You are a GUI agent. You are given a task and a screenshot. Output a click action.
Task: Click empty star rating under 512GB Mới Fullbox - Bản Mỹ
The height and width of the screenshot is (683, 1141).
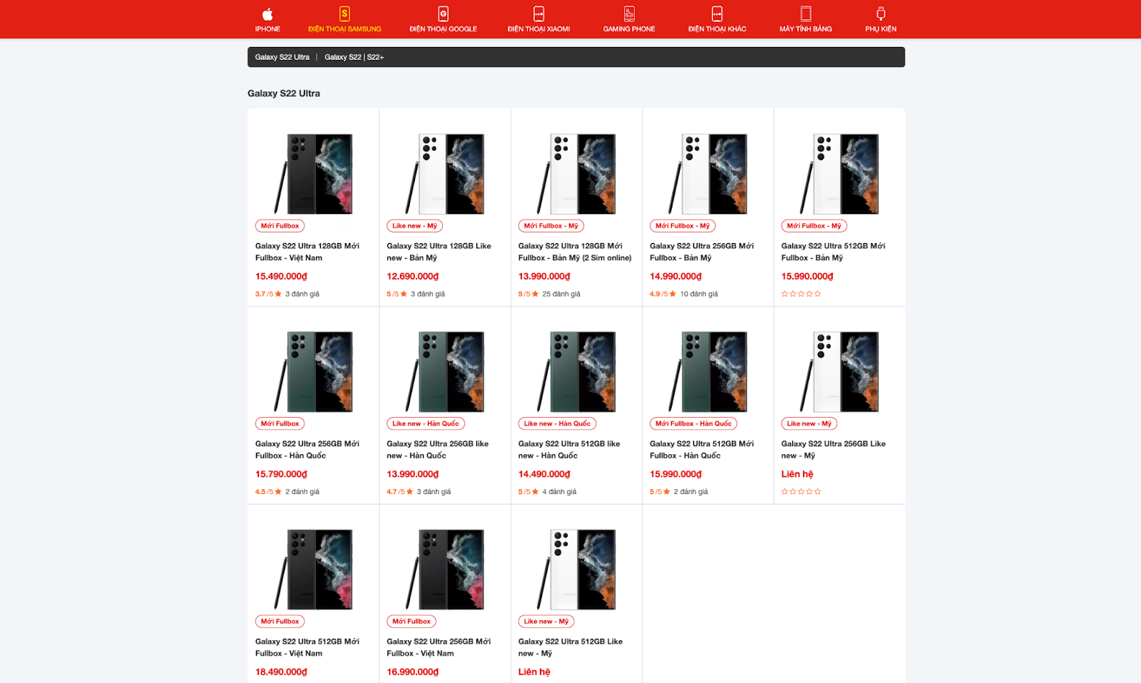tap(801, 294)
